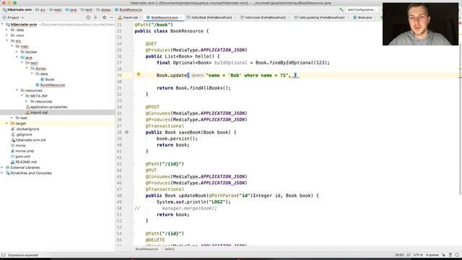Viewport: 462px width, 260px height.
Task: Collapse the hibernate-orm root node
Action: tap(2, 25)
